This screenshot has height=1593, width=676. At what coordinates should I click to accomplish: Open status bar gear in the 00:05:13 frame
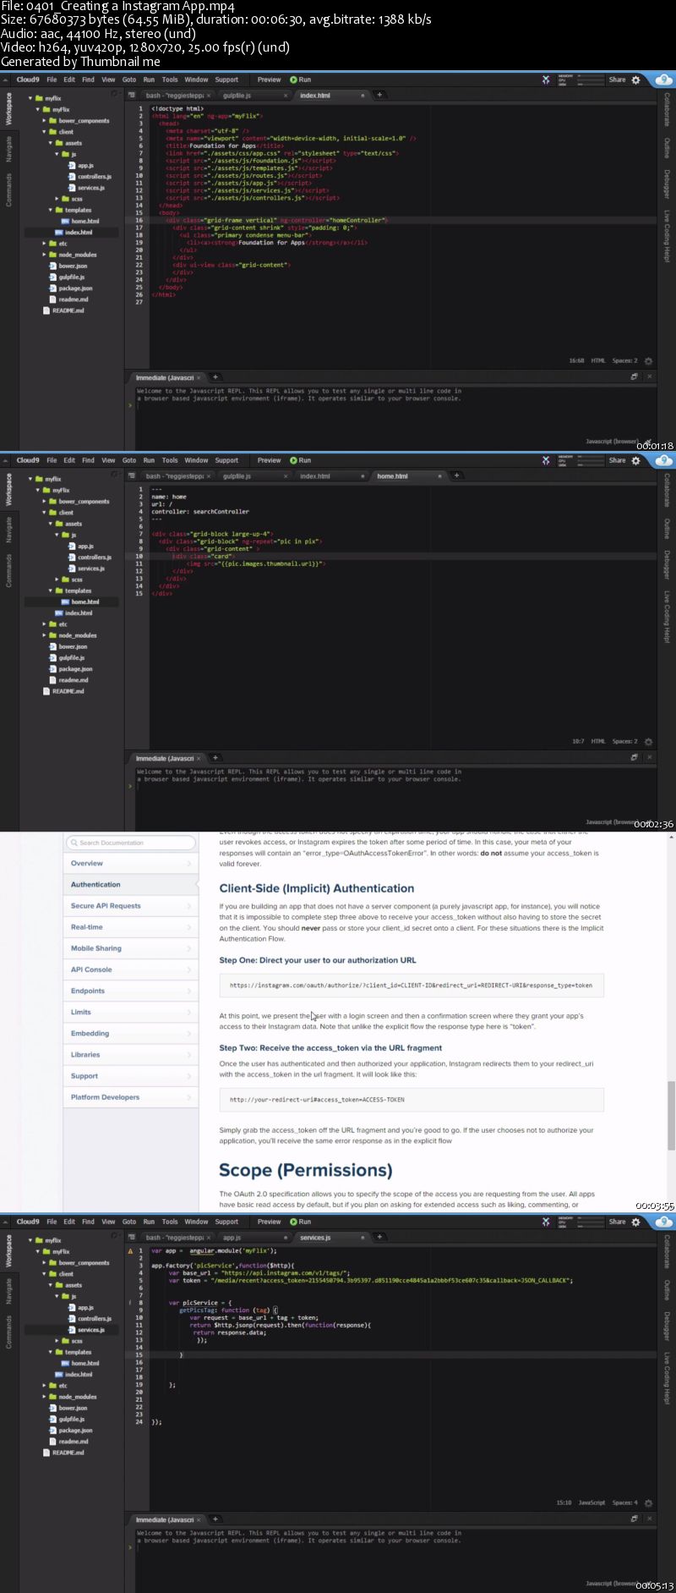tap(648, 1503)
